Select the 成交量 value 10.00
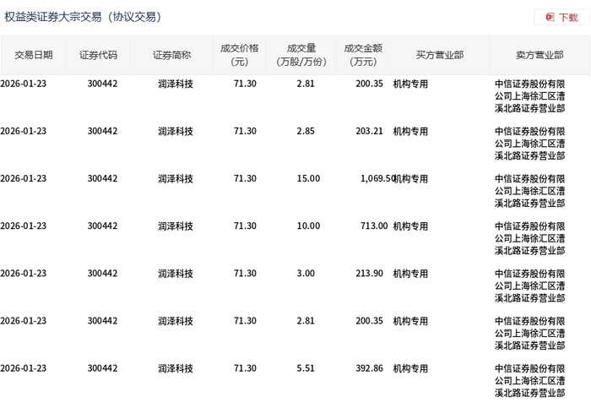Screen dimensions: 591x408 [308, 226]
